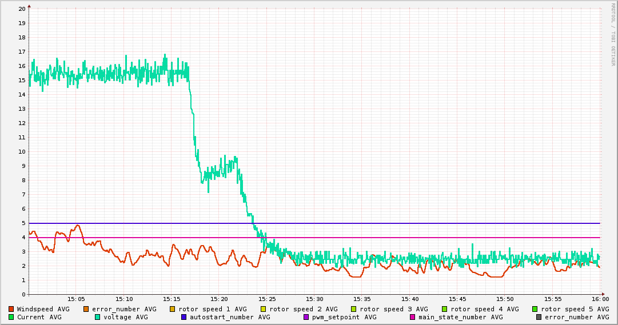Screen dimensions: 618x325
Task: Click the red Windspeed AVG legend swatch
Action: click(x=11, y=309)
